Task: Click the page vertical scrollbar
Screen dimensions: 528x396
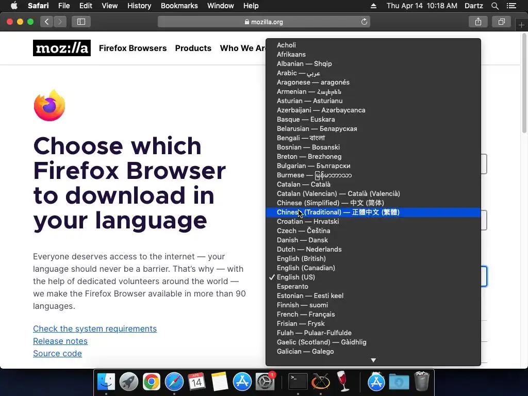Action: 524,84
